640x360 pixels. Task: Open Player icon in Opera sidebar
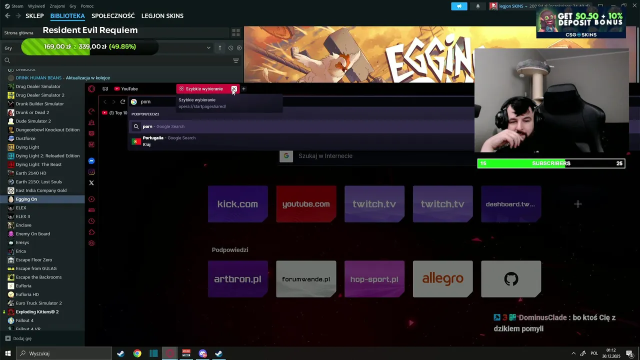point(91,199)
